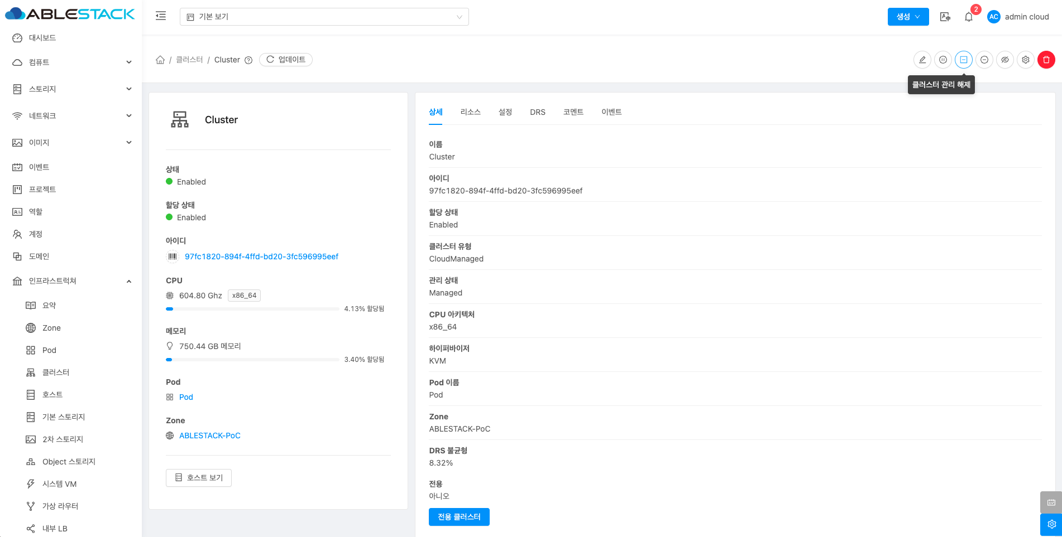The image size is (1062, 537).
Task: Toggle the crossed-eye visibility icon
Action: coord(1004,60)
